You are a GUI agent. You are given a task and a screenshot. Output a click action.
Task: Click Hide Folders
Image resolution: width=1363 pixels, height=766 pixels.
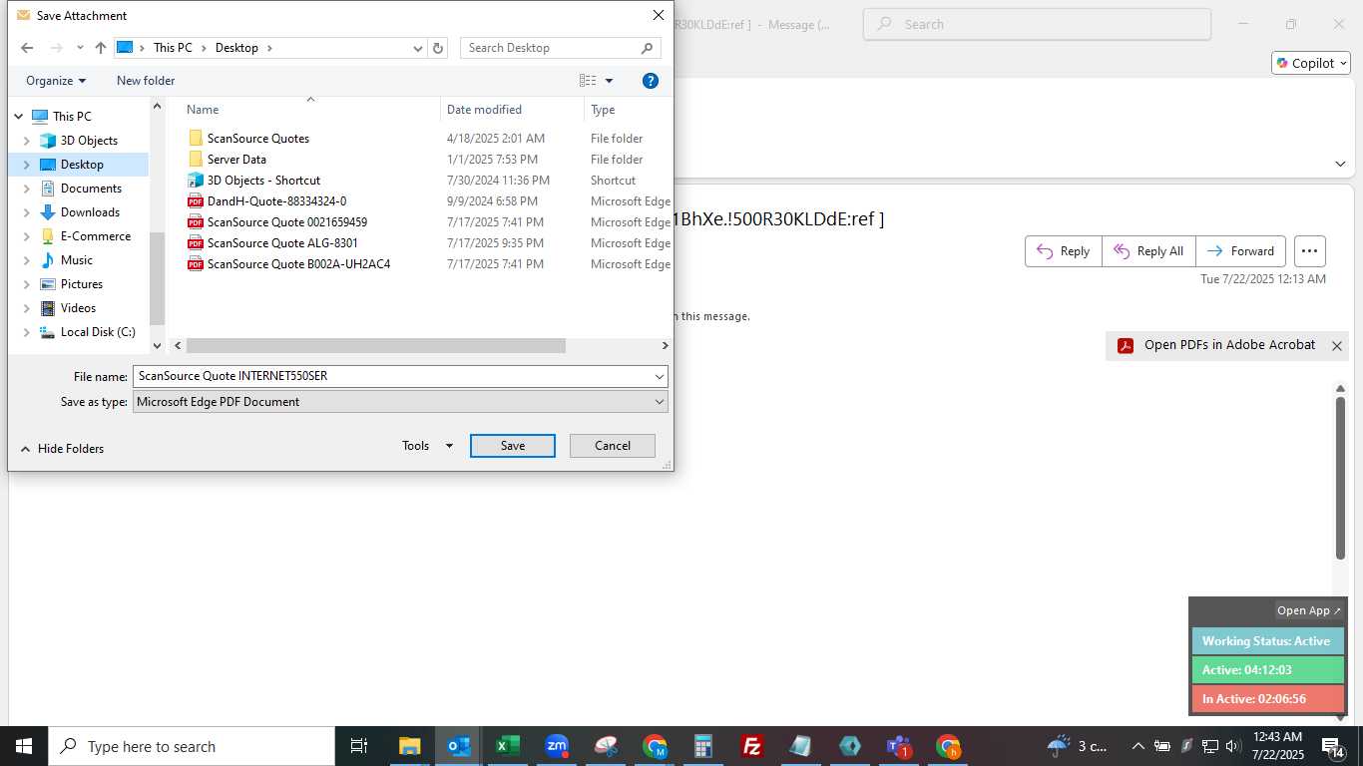[x=62, y=449]
